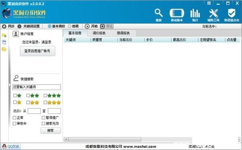
Task: Switch to basic info (基本信息) tab
Action: (x=75, y=33)
